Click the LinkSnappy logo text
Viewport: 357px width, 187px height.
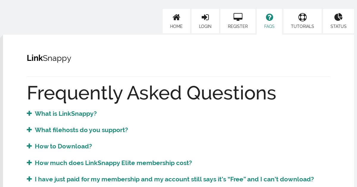tap(49, 58)
